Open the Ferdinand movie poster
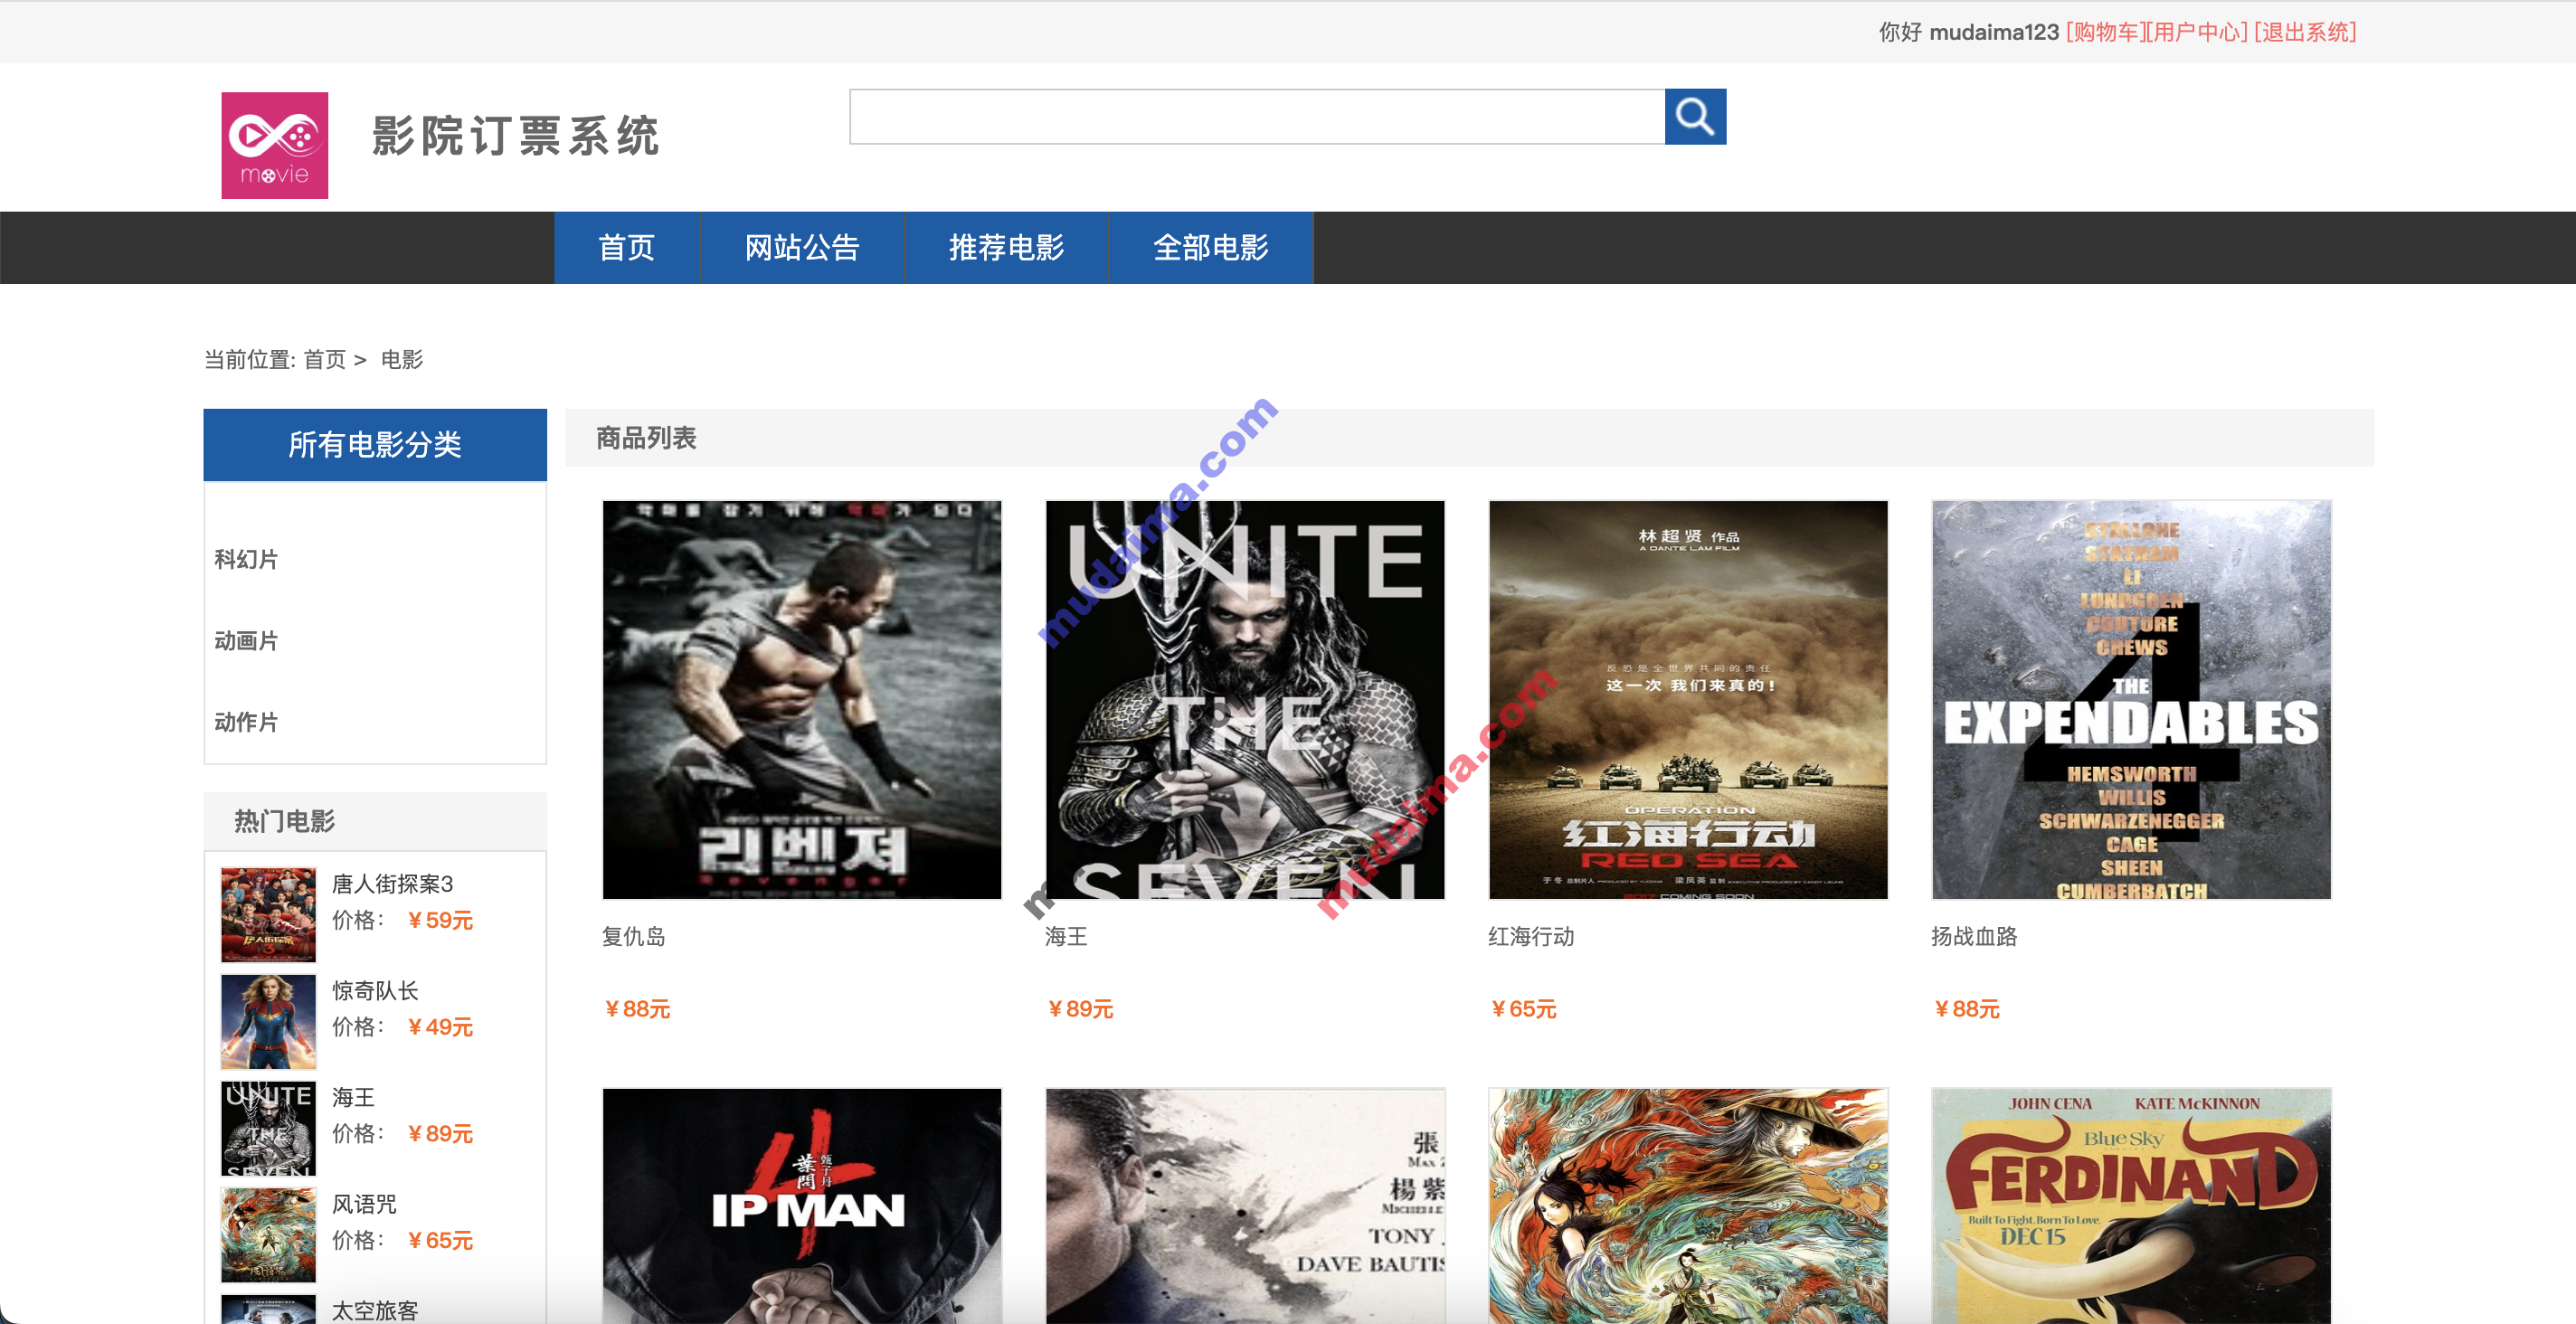Screen dimensions: 2576x1324 tap(2131, 1206)
